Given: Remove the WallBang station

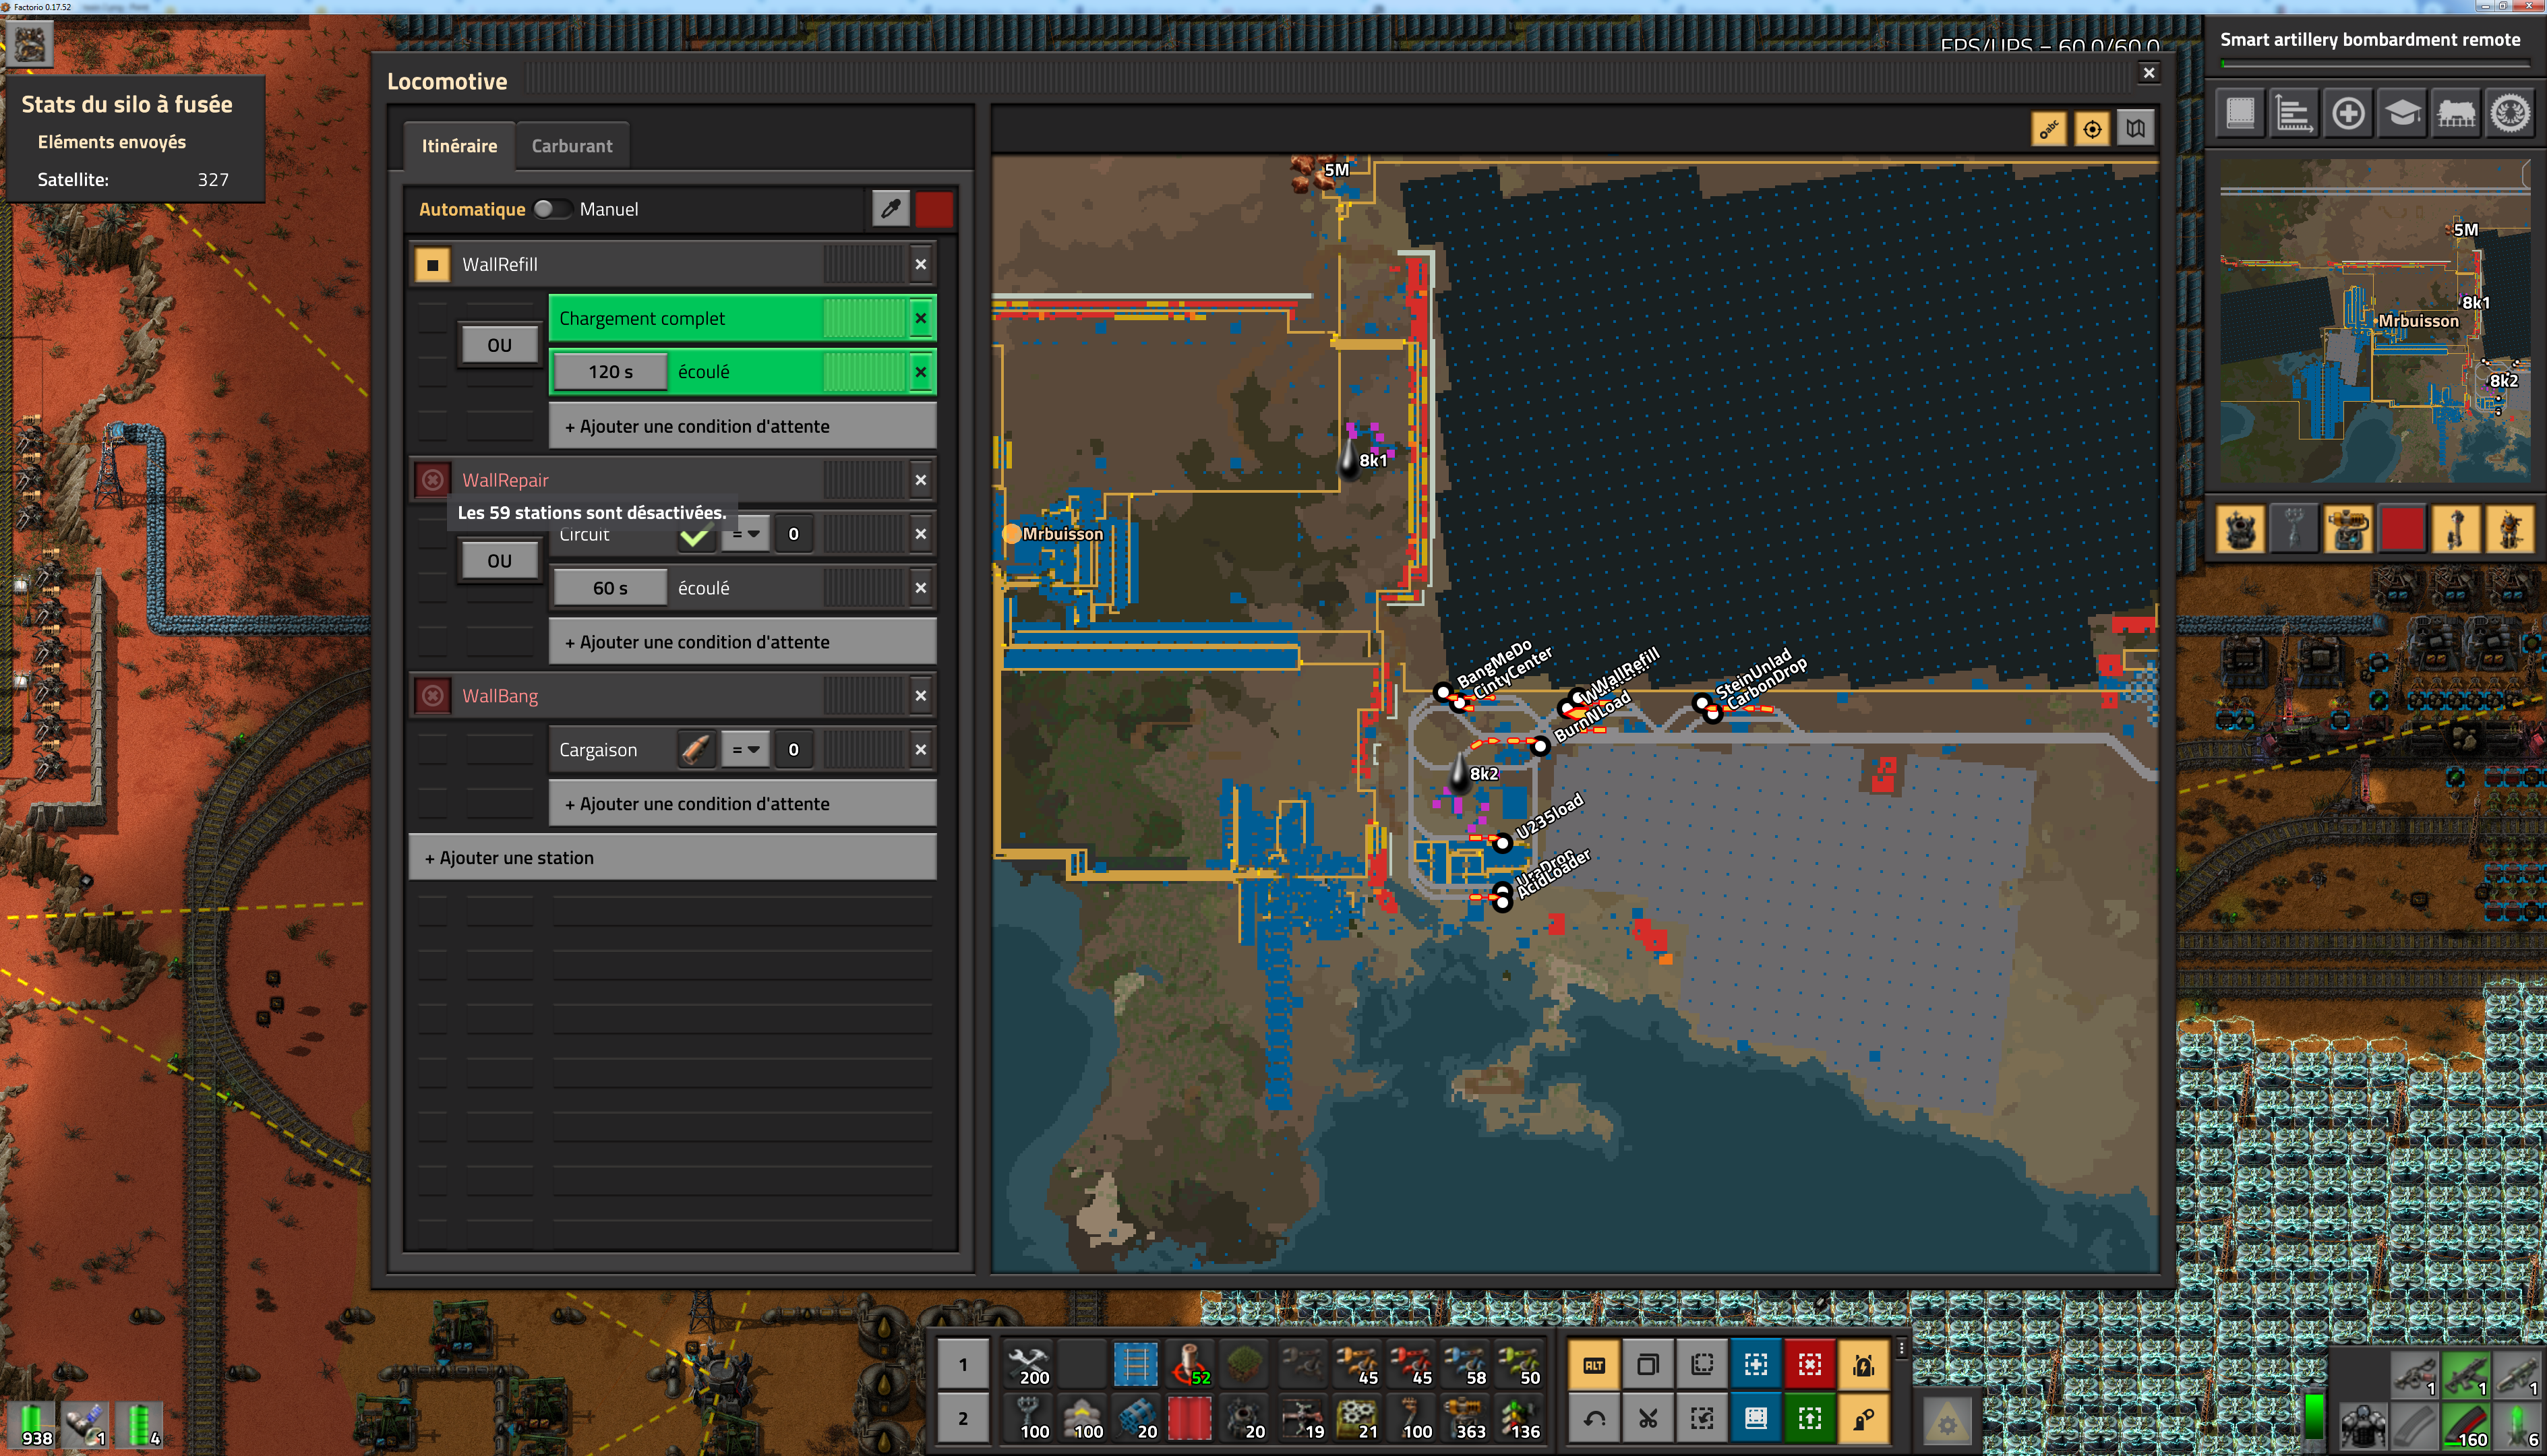Looking at the screenshot, I should tap(920, 696).
